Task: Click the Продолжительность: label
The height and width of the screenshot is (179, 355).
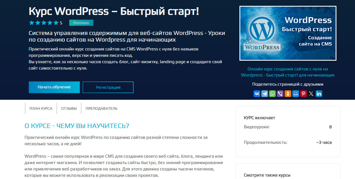Action: coord(265,142)
